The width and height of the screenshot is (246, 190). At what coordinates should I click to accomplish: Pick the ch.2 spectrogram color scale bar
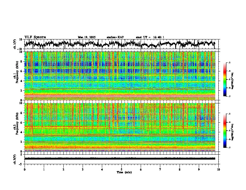click(x=225, y=131)
